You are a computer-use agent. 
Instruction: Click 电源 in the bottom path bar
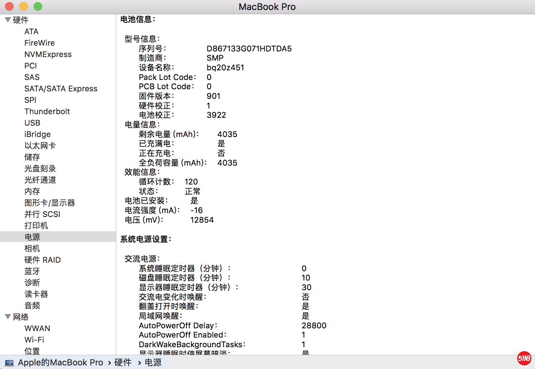(153, 363)
